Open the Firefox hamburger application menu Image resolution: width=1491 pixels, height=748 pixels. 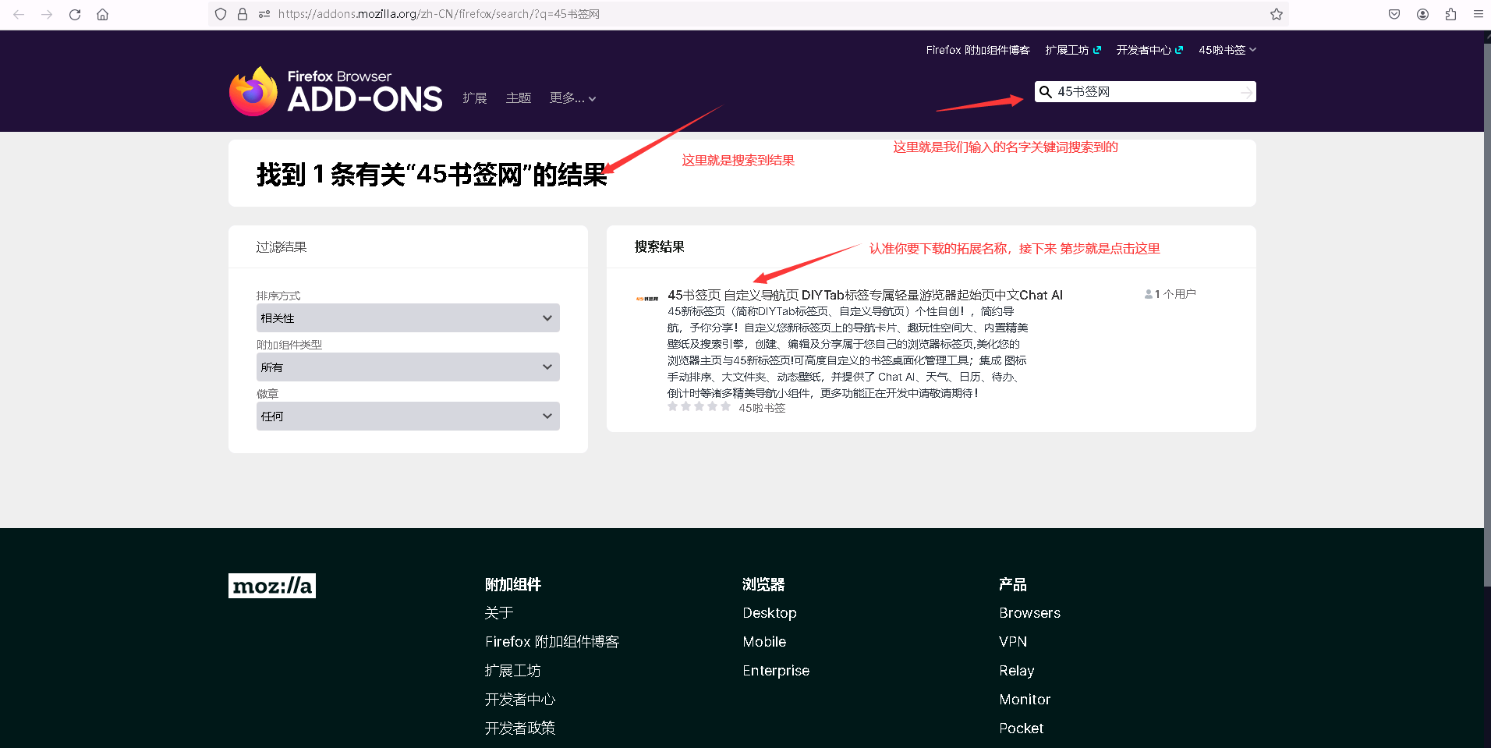(x=1478, y=14)
